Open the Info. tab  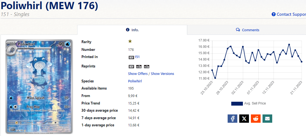[x=132, y=30]
